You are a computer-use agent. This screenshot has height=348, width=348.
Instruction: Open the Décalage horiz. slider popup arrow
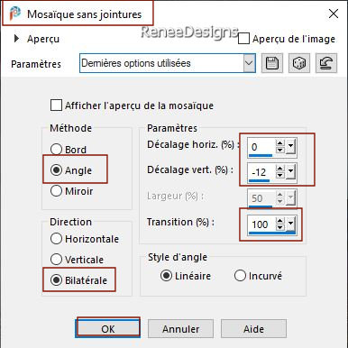[290, 147]
